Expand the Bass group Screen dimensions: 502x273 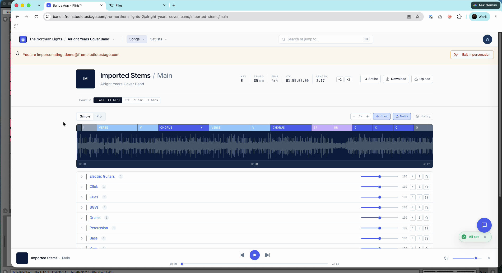[82, 238]
